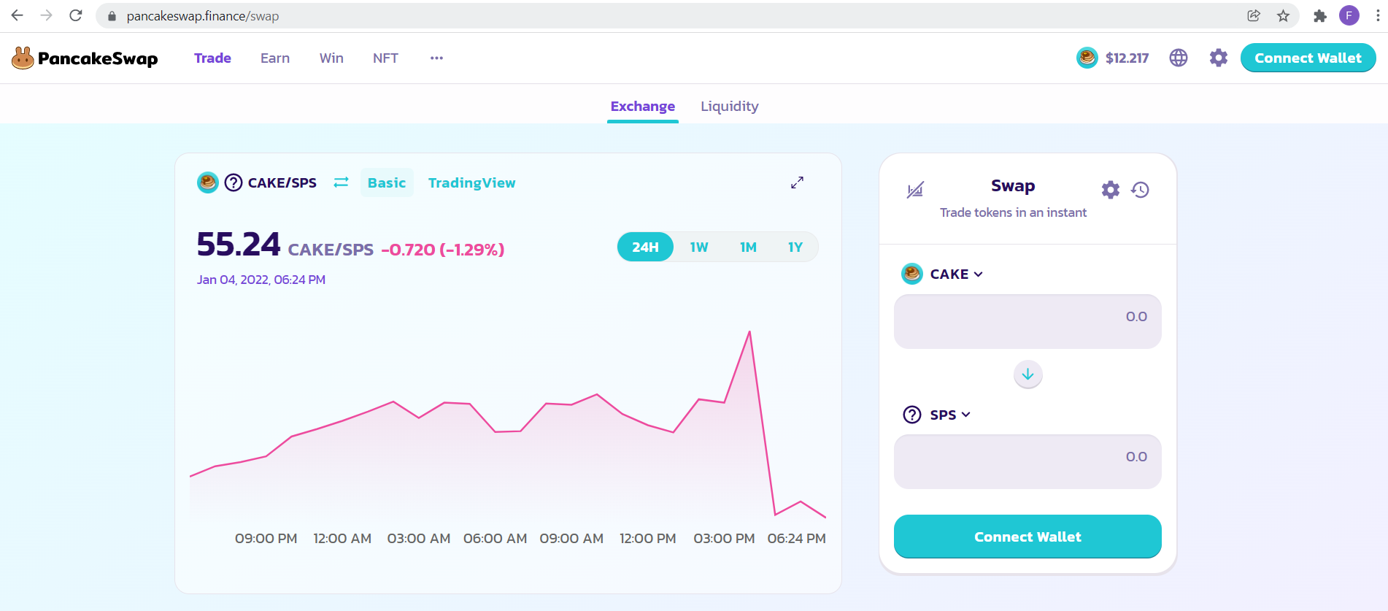Open the more options ellipsis menu
1388x611 pixels.
436,58
